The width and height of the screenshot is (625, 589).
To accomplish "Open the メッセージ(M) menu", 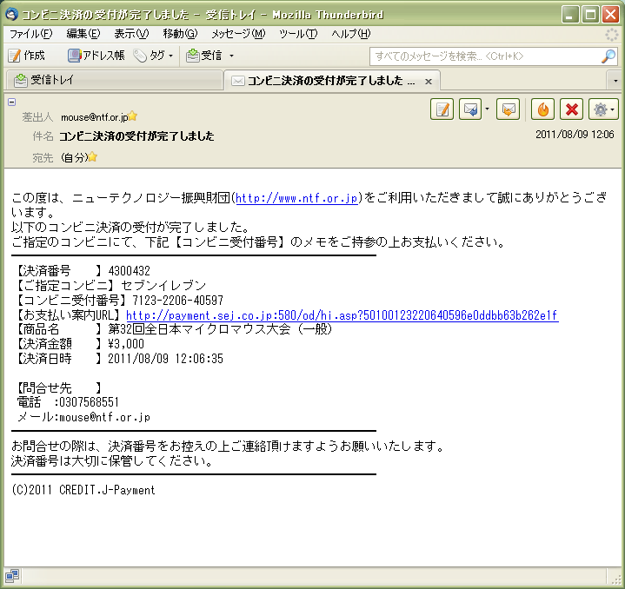I will (238, 34).
